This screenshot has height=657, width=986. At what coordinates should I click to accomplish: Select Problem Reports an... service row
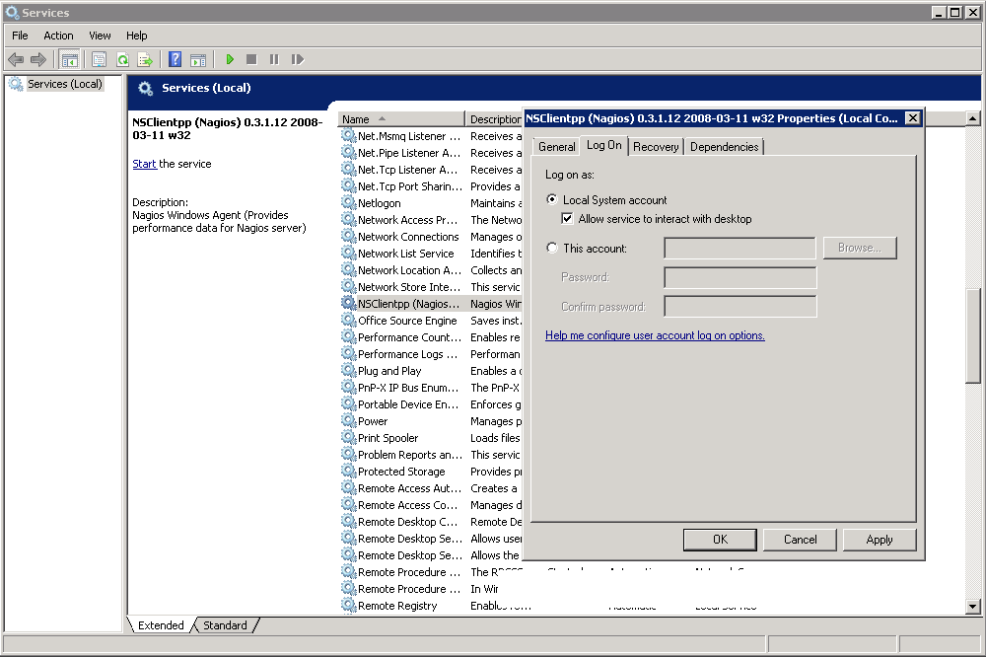click(x=432, y=455)
